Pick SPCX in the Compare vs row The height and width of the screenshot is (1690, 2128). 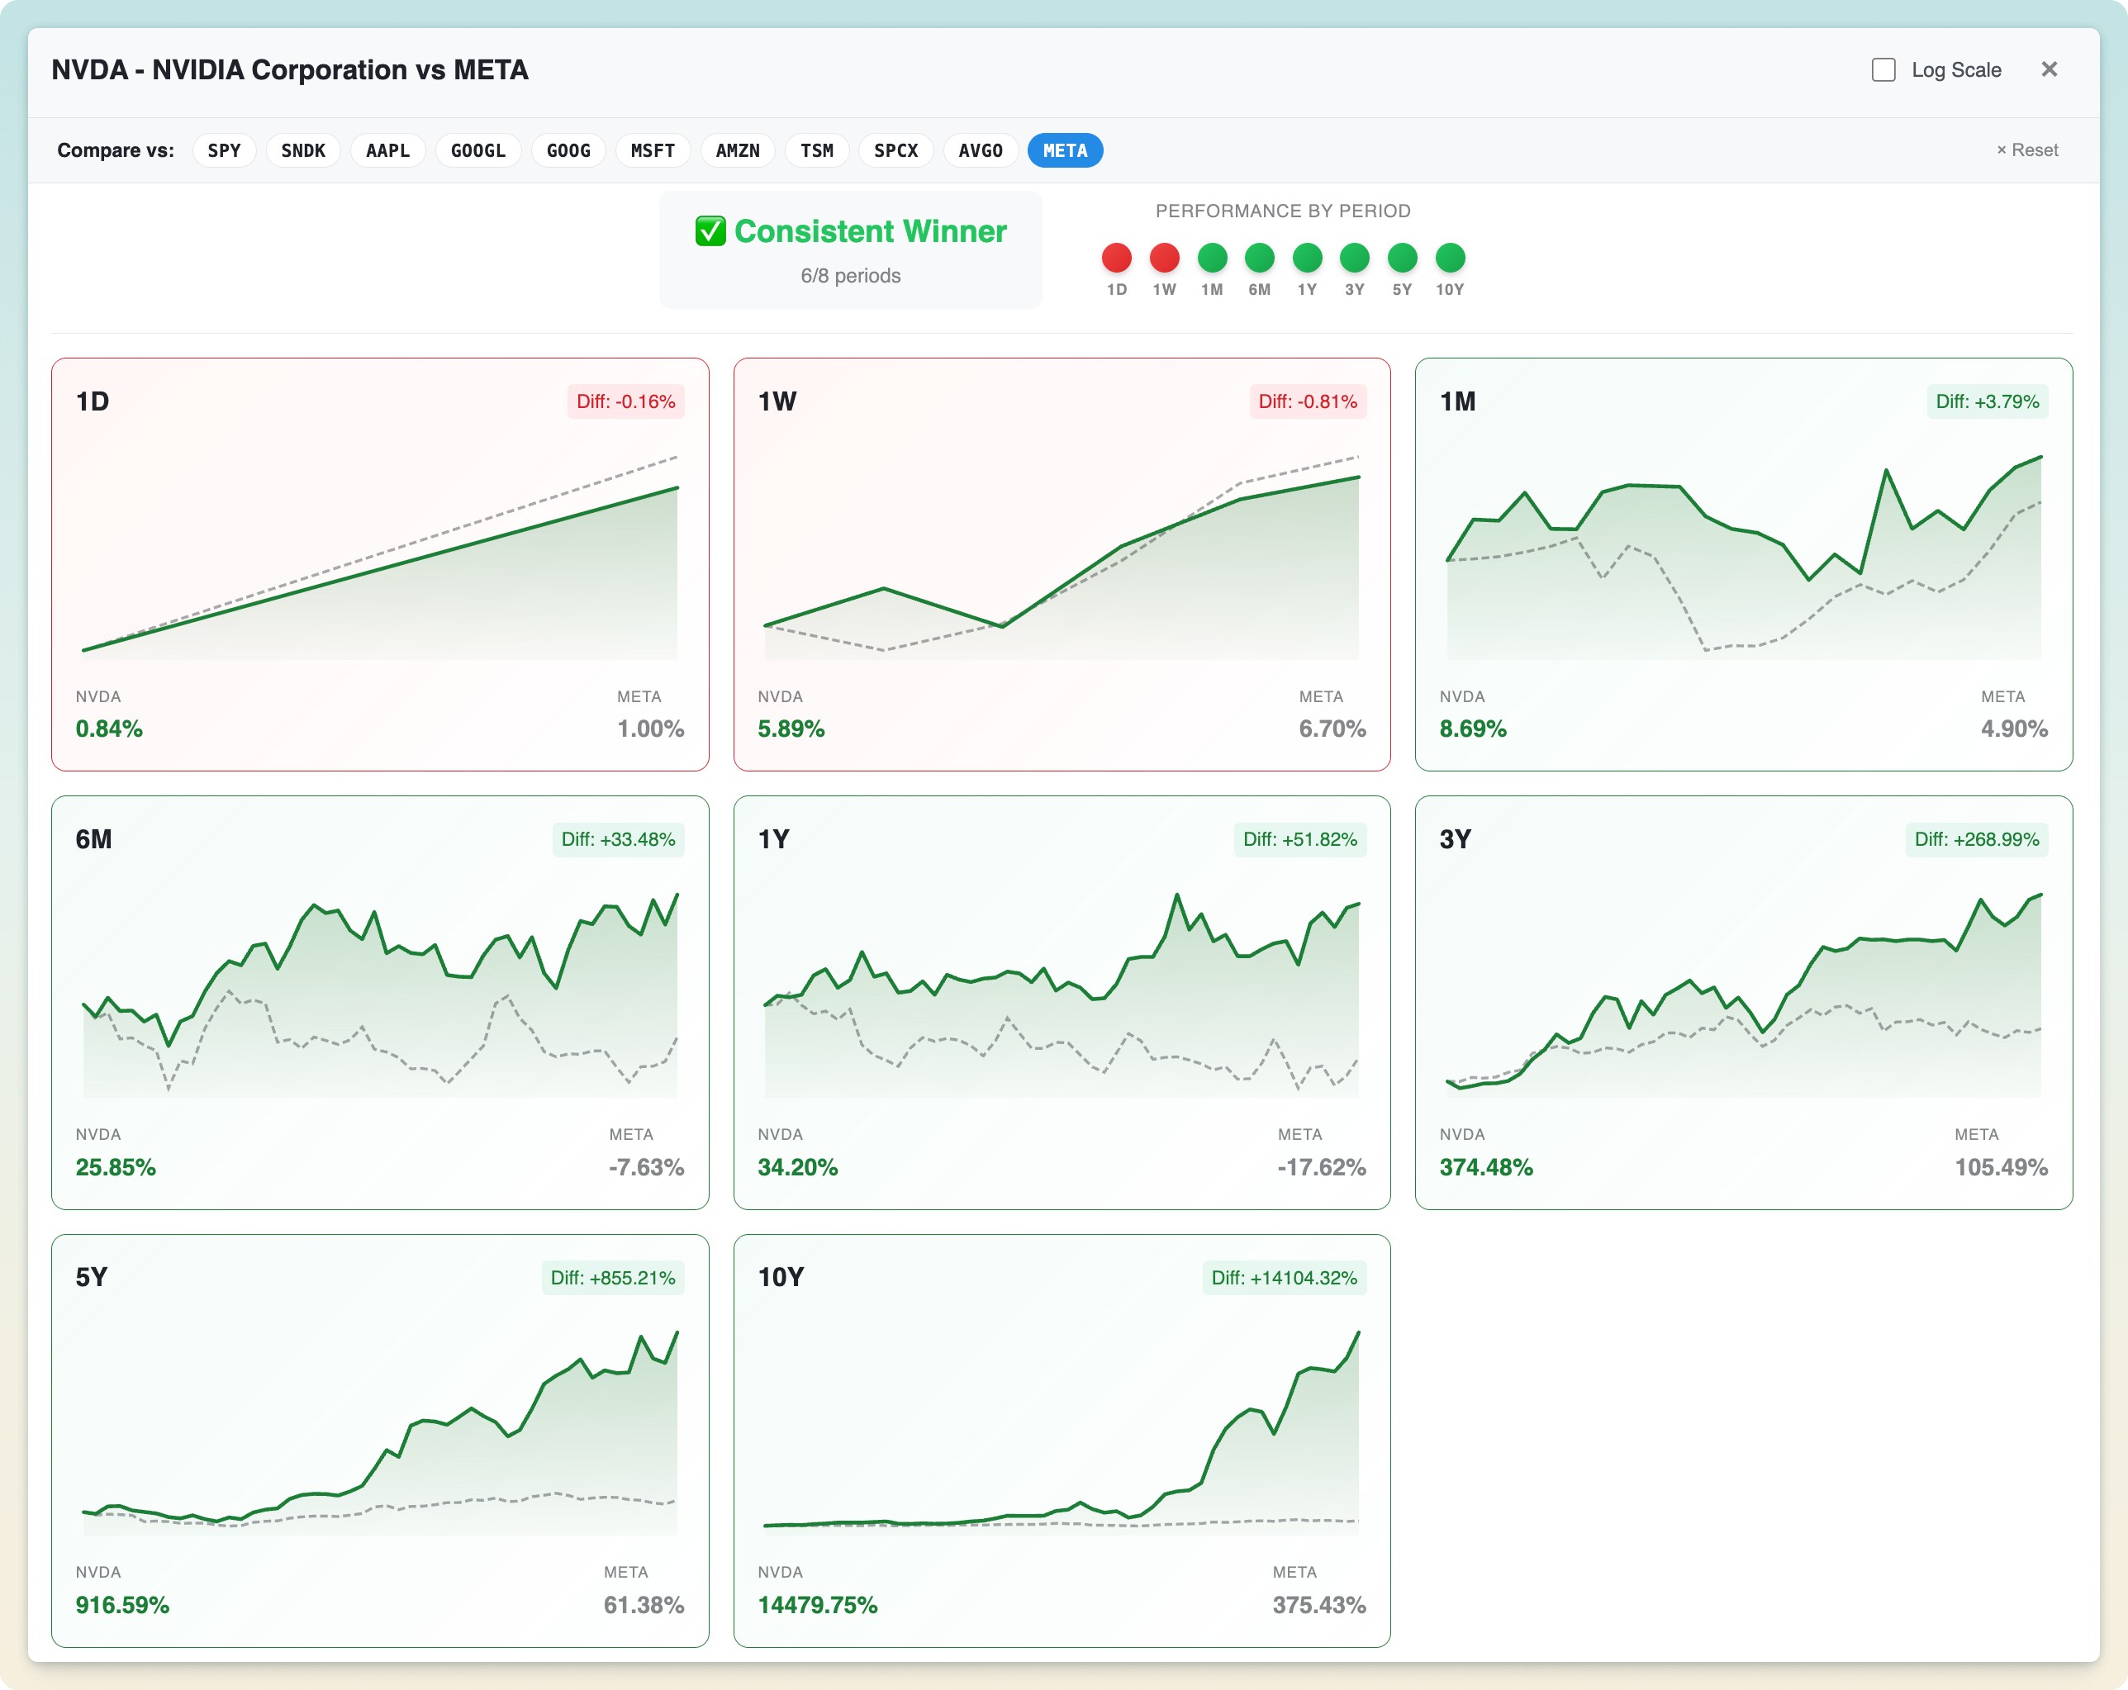896,151
